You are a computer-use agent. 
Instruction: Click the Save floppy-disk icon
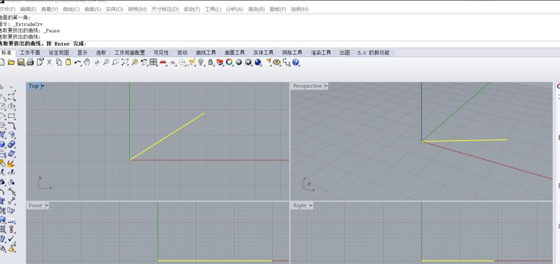click(x=21, y=62)
